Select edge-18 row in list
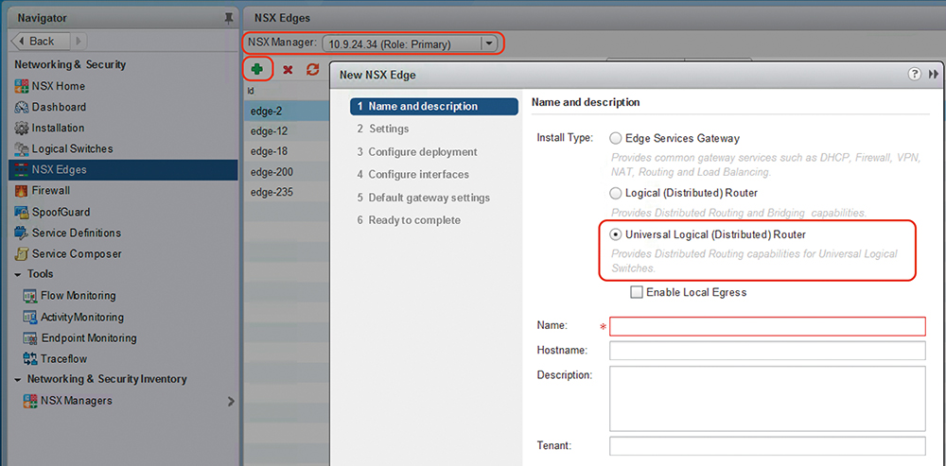Screen dimensions: 946x466 click(x=287, y=151)
